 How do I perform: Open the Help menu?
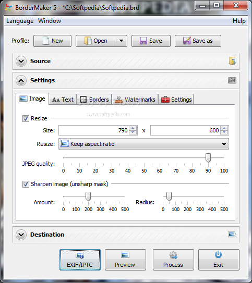point(239,21)
